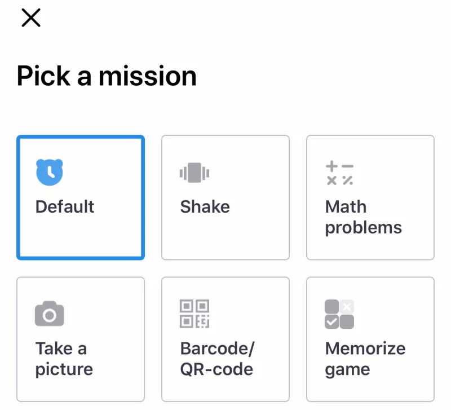The image size is (451, 410).
Task: Pick the Memorize game mission tile
Action: [370, 339]
